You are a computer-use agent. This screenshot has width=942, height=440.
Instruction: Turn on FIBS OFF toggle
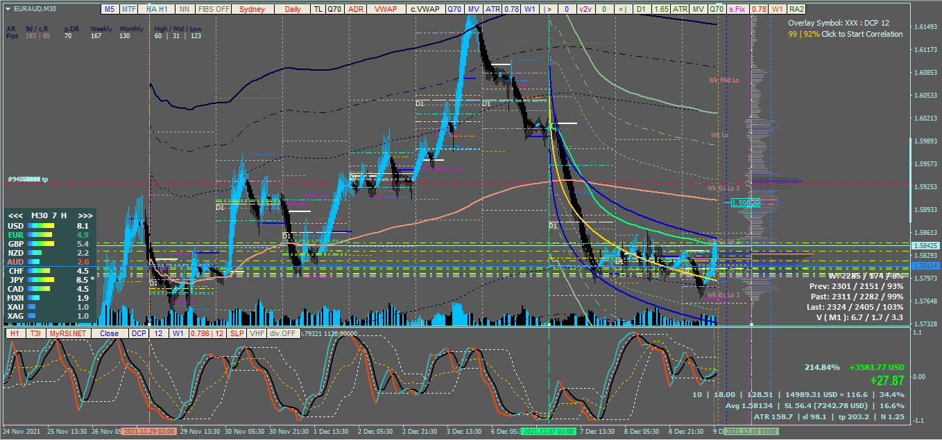click(214, 9)
